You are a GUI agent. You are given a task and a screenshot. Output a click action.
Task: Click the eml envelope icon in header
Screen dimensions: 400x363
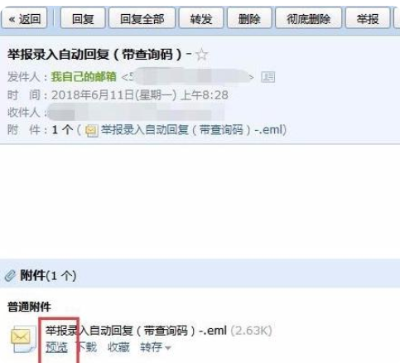click(92, 131)
